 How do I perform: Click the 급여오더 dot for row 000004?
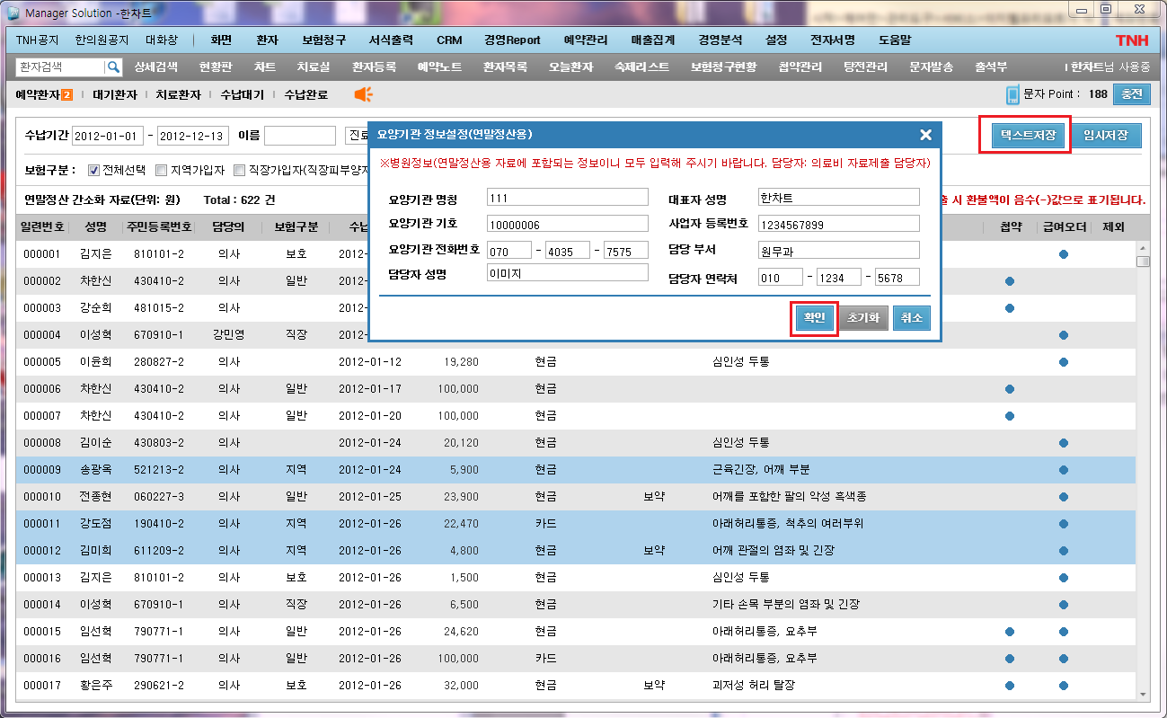(1064, 335)
